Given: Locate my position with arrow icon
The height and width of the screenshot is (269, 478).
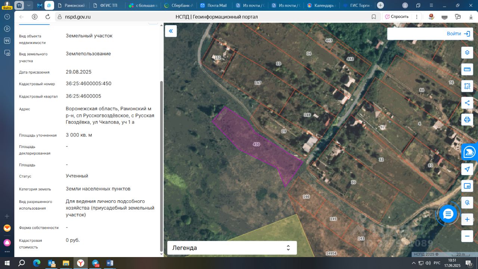Looking at the screenshot, I should (467, 169).
